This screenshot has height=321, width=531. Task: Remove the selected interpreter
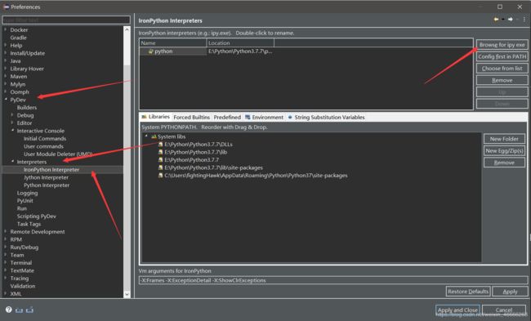click(x=502, y=80)
